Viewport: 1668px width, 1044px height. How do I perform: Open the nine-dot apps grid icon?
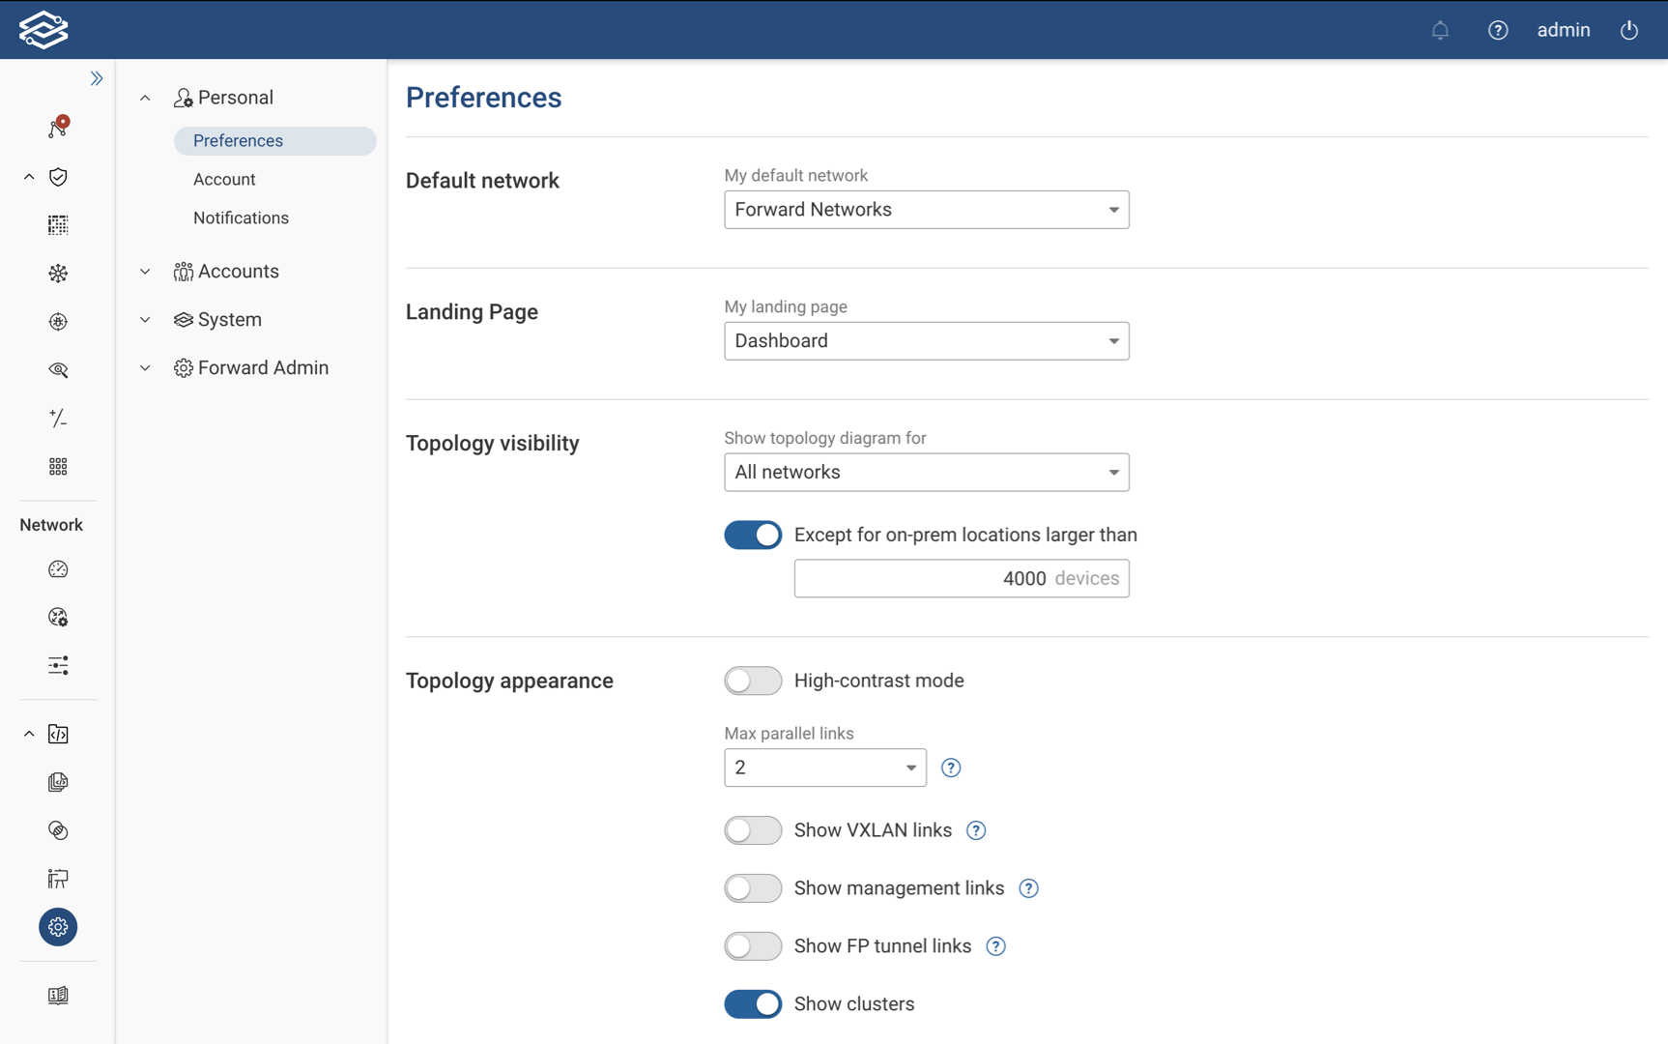(x=58, y=467)
